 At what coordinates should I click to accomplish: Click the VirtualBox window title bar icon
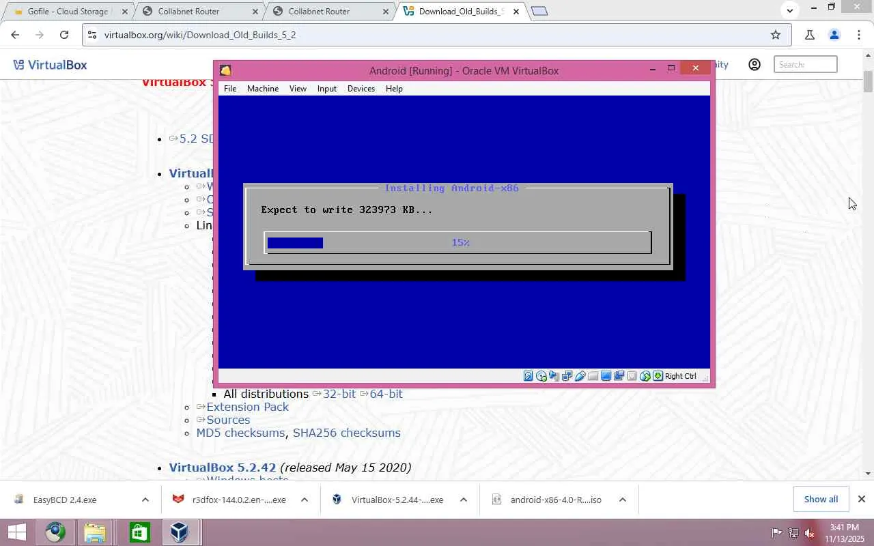[226, 70]
